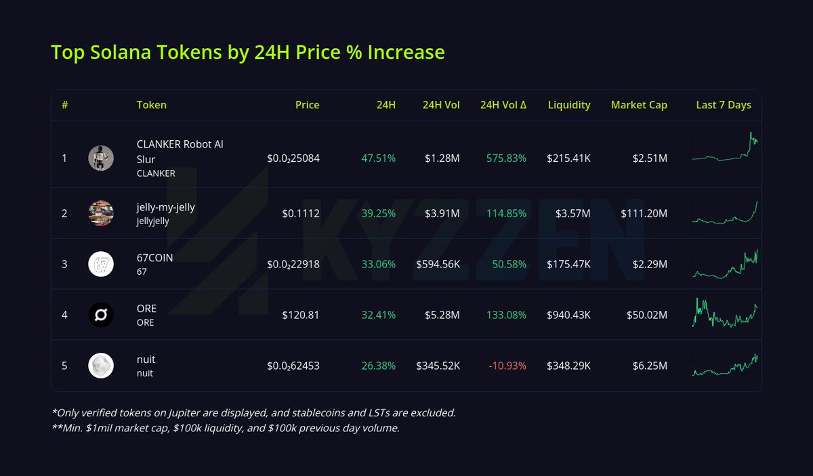Click the Last 7 Days header

click(724, 105)
